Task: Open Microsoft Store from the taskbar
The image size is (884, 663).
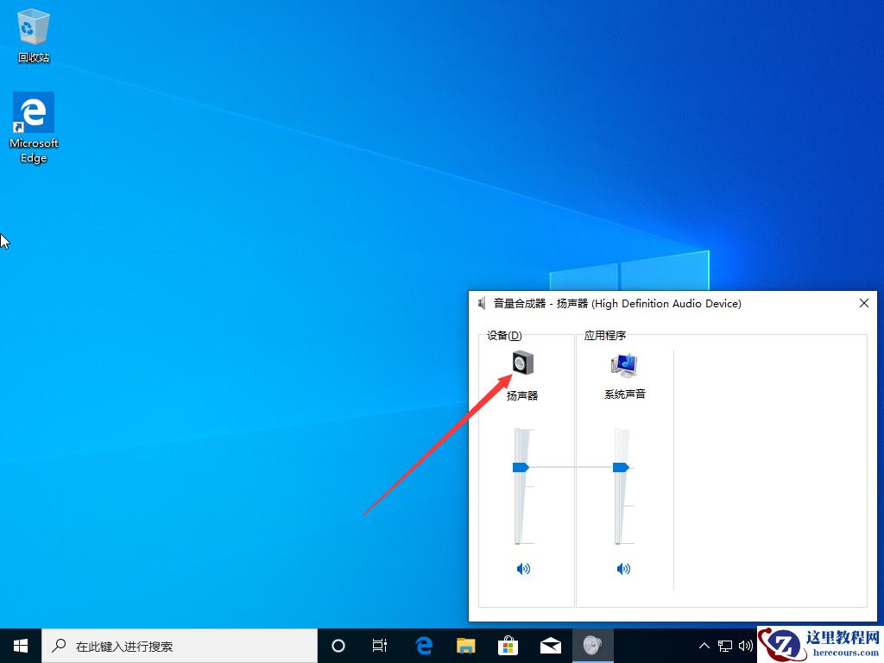Action: pos(508,645)
